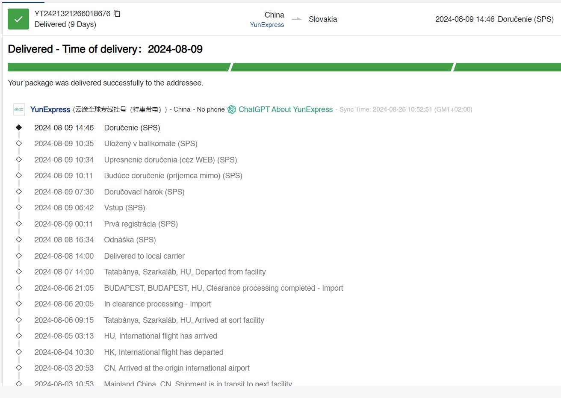Click 'CN, Arrived at the origin international airport'
Screen dimensions: 561x398
pyautogui.click(x=177, y=368)
